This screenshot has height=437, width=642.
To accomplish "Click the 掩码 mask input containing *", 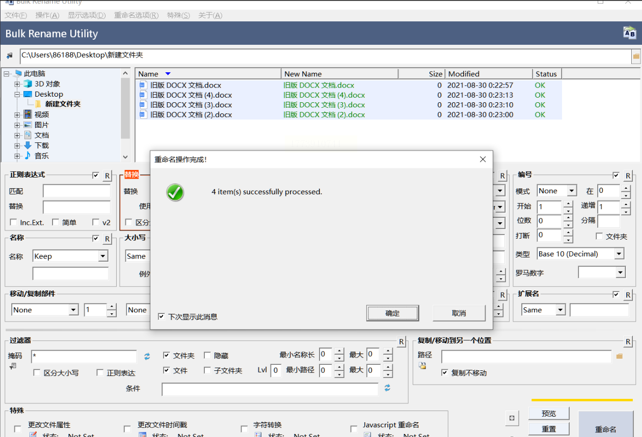I will [84, 357].
